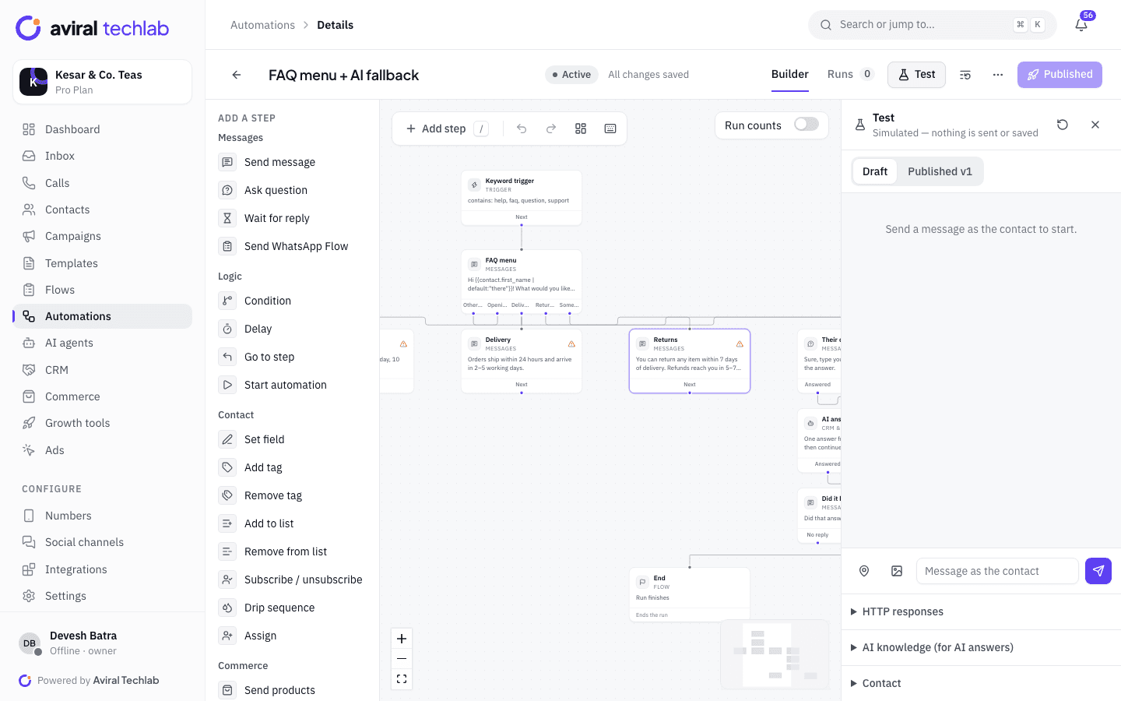Open the three-dots more options menu
The image size is (1121, 701).
[998, 75]
